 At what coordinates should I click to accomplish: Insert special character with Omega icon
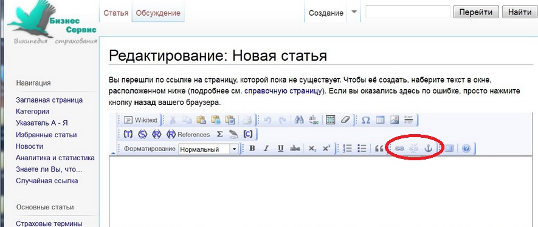366,120
